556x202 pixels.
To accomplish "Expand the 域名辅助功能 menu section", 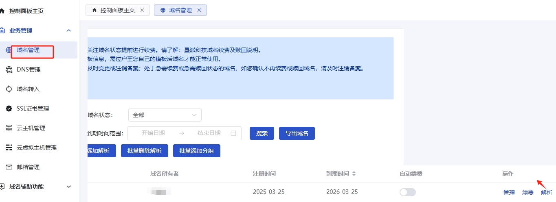I will tap(69, 187).
